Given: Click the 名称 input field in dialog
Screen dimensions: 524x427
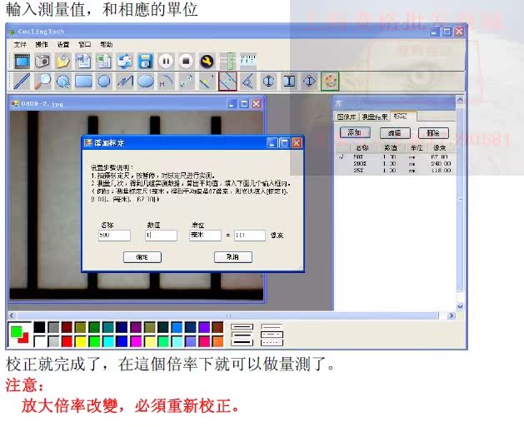Looking at the screenshot, I should [114, 235].
